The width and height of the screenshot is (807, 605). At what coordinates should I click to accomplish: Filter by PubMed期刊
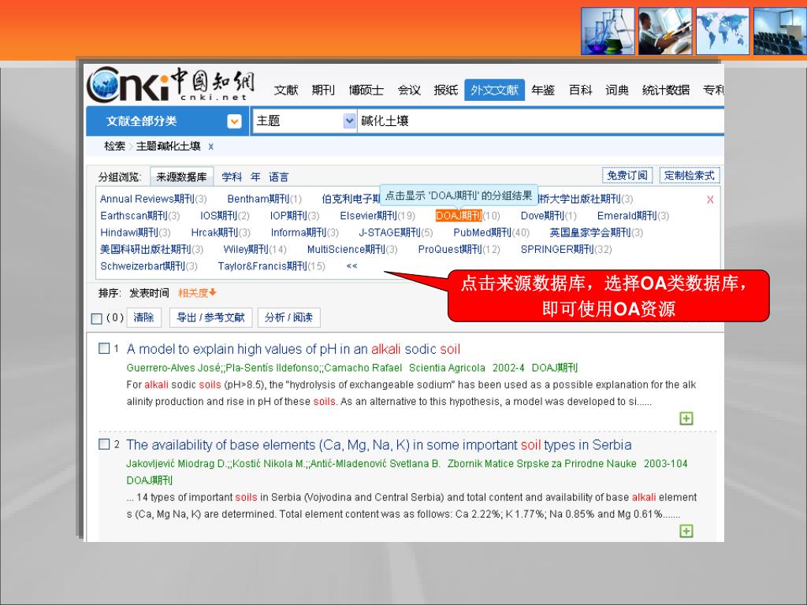coord(482,232)
